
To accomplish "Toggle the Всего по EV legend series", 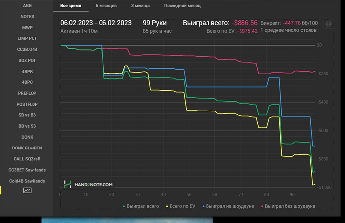I will point(180,206).
